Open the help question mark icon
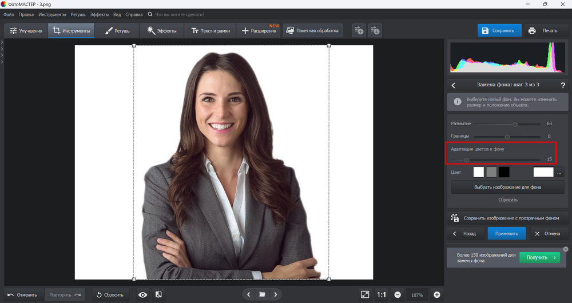 563,85
